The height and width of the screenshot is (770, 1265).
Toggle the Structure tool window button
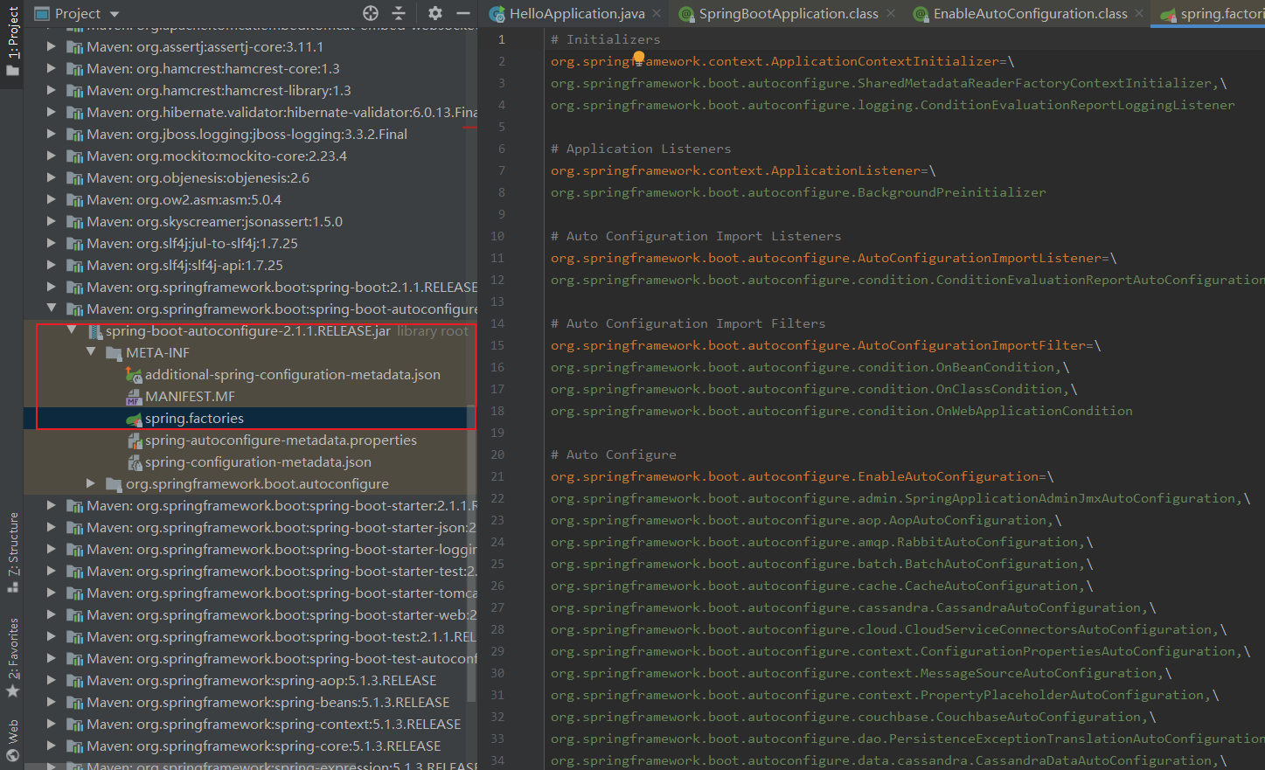point(12,551)
